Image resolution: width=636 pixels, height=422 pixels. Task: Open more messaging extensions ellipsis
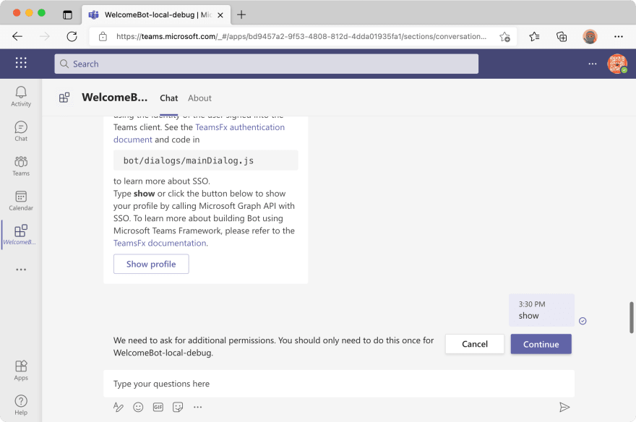[197, 407]
